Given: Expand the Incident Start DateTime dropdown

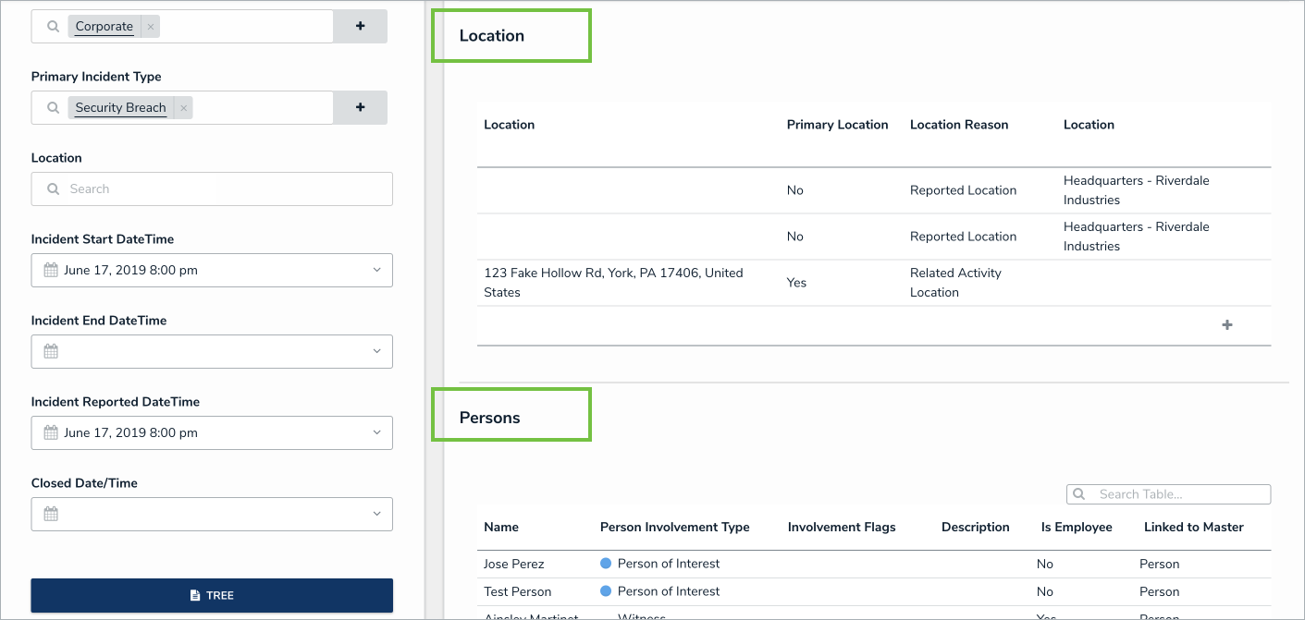Looking at the screenshot, I should (x=376, y=271).
